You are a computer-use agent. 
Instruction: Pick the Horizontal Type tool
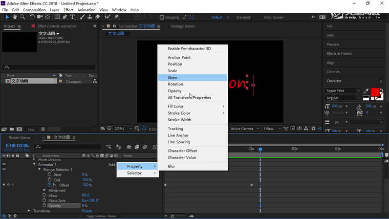pos(73,17)
